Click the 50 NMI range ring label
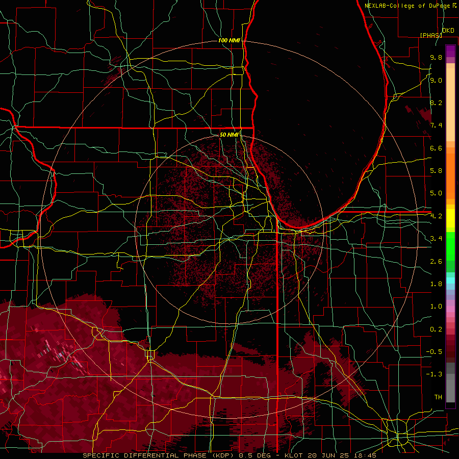The height and width of the screenshot is (459, 459). pos(229,135)
